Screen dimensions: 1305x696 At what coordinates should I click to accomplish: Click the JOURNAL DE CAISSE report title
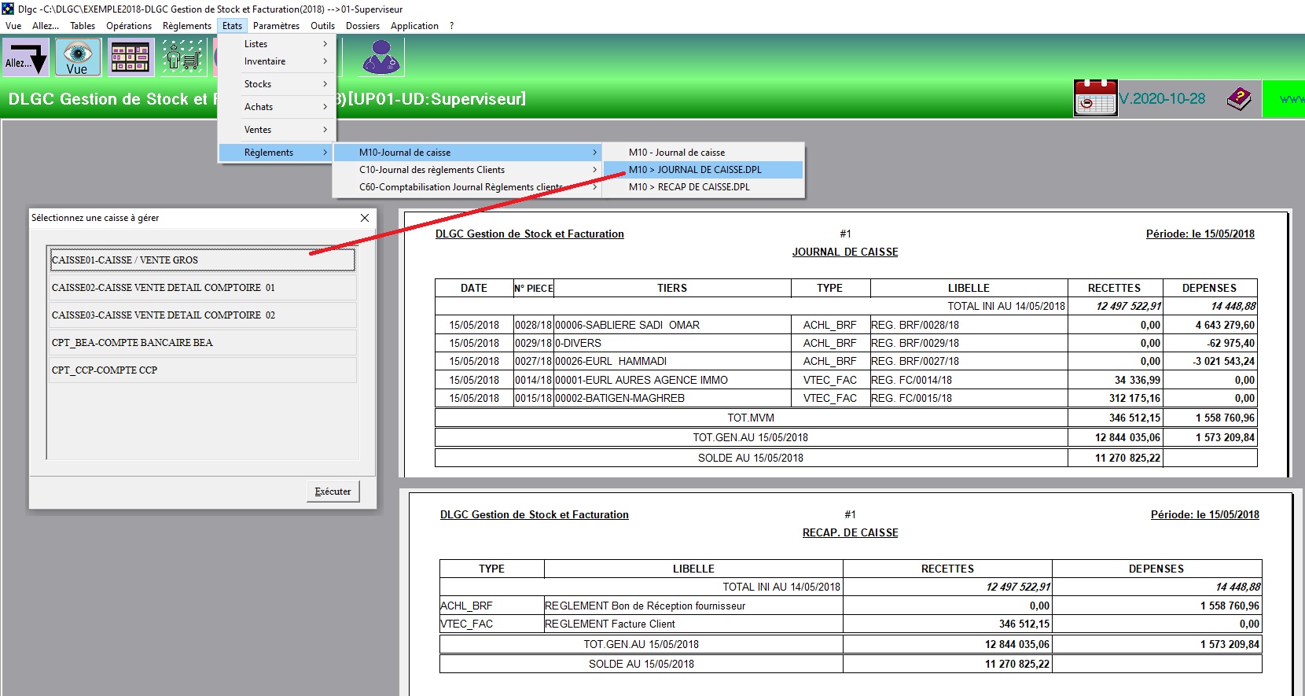point(845,252)
